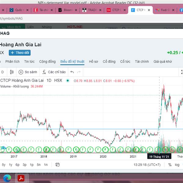Open the Cổ tức section

coord(125,62)
